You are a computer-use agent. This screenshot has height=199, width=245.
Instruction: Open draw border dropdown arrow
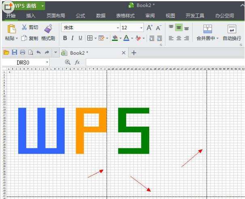tap(107, 38)
